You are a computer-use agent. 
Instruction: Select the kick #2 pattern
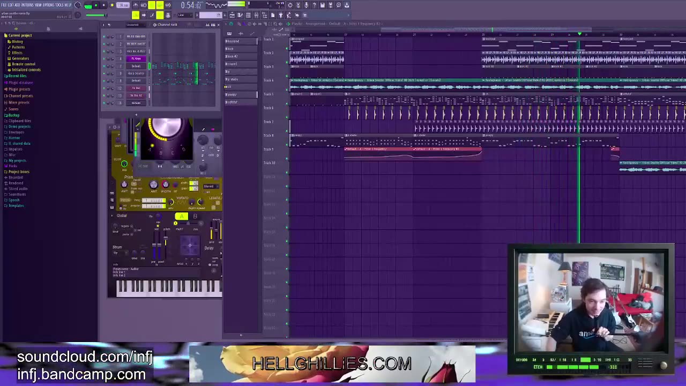[x=241, y=56]
